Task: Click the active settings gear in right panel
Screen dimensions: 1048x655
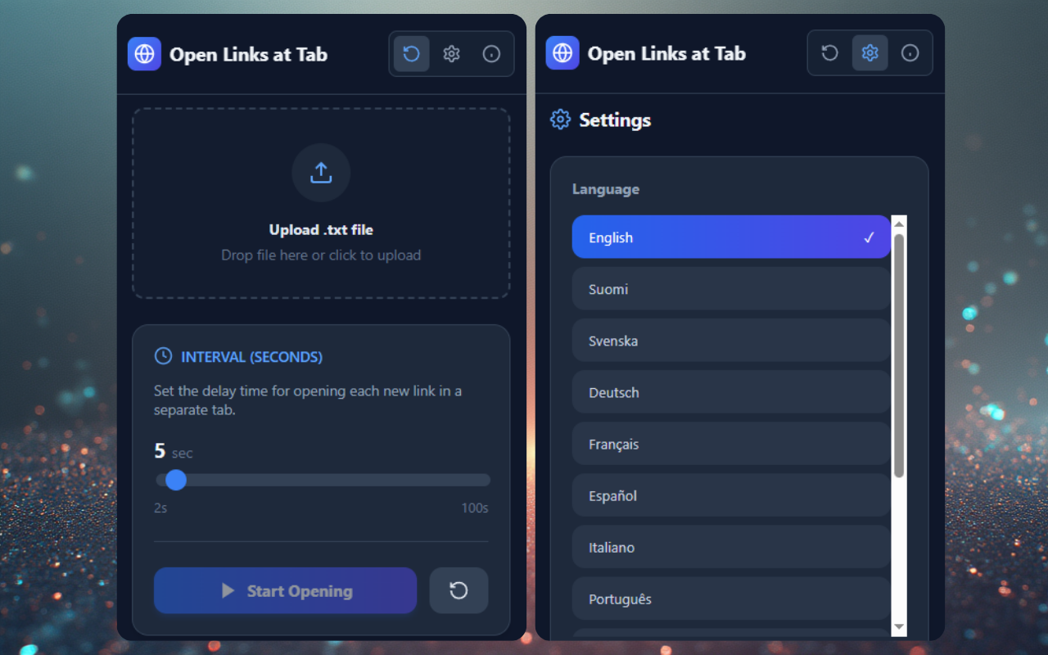Action: click(x=870, y=53)
